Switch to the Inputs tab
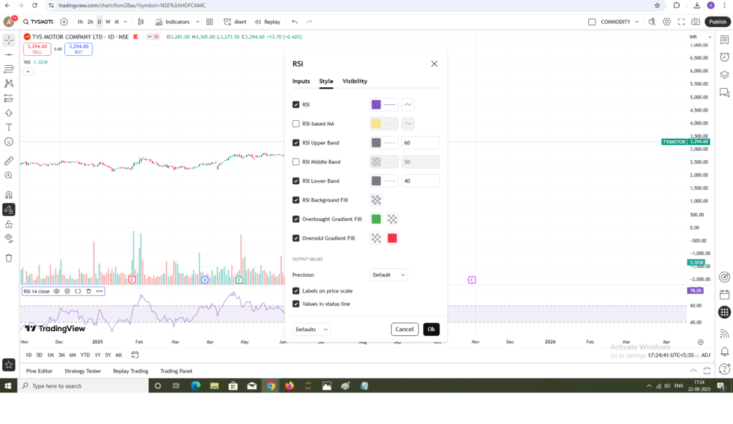This screenshot has height=424, width=733. pyautogui.click(x=301, y=82)
